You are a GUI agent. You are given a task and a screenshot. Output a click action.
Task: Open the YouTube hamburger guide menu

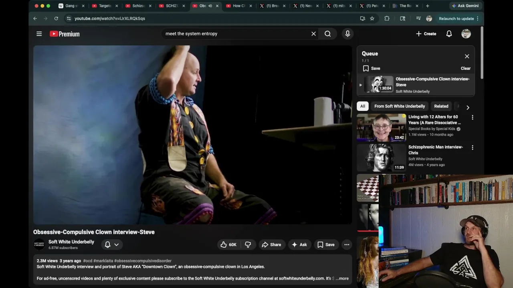click(39, 34)
